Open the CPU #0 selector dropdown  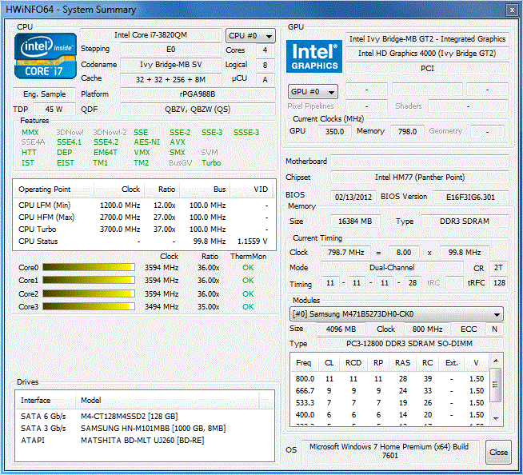(x=250, y=36)
